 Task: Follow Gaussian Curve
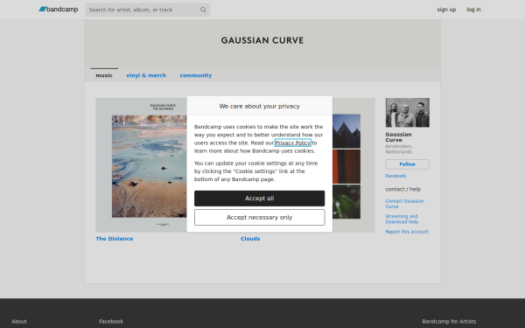point(408,164)
